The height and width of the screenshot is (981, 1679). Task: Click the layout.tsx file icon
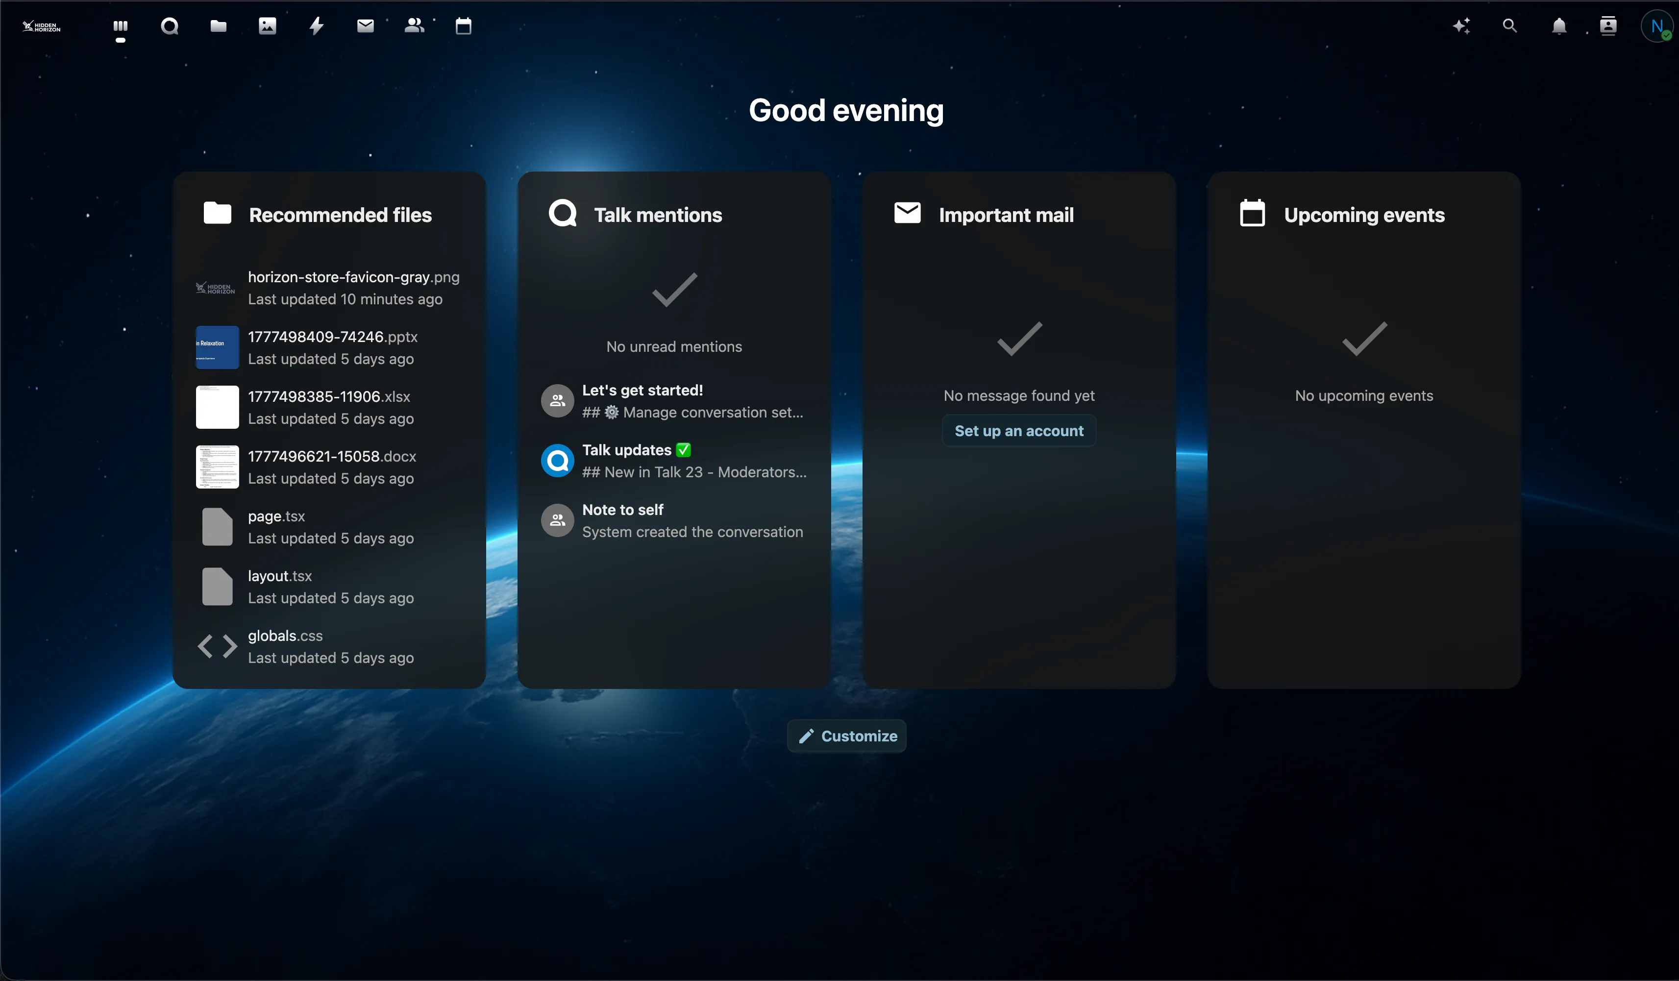click(217, 587)
